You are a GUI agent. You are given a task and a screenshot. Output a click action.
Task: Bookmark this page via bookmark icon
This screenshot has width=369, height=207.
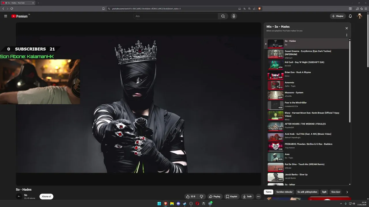tap(103, 9)
